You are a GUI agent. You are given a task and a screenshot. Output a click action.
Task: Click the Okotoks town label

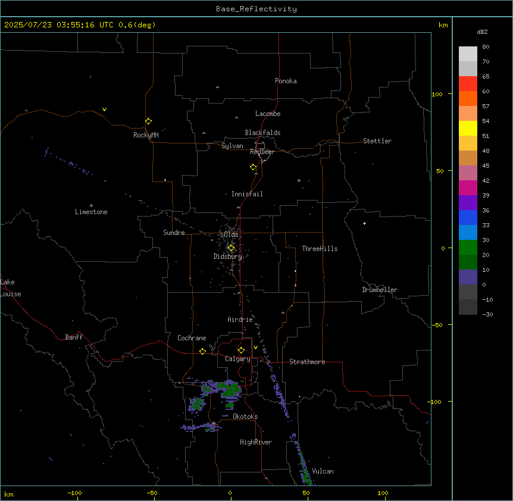pos(245,417)
